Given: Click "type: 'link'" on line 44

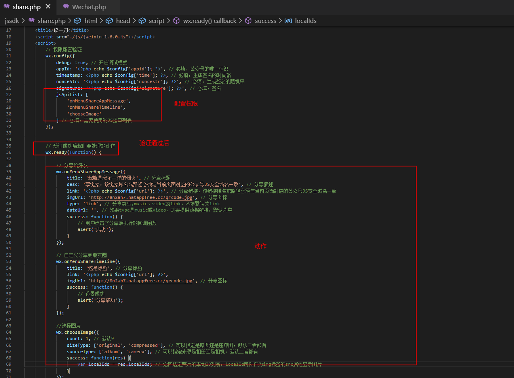Looking at the screenshot, I should point(84,204).
